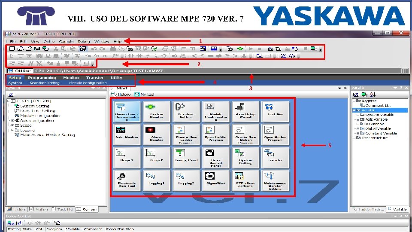Click Module configuration link under Setup

88,83
